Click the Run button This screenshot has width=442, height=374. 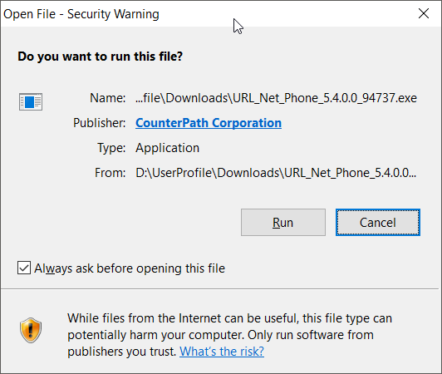click(283, 222)
